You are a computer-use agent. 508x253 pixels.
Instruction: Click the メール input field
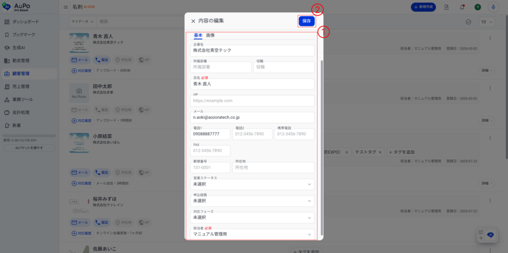(254, 117)
